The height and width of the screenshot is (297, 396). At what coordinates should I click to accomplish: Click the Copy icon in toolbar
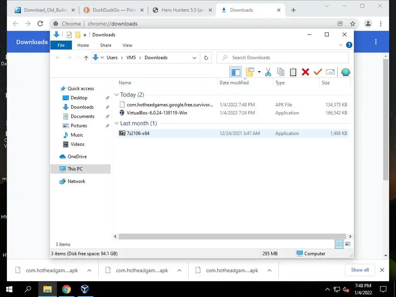point(281,72)
